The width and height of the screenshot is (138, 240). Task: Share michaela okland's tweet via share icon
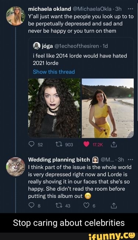114,145
